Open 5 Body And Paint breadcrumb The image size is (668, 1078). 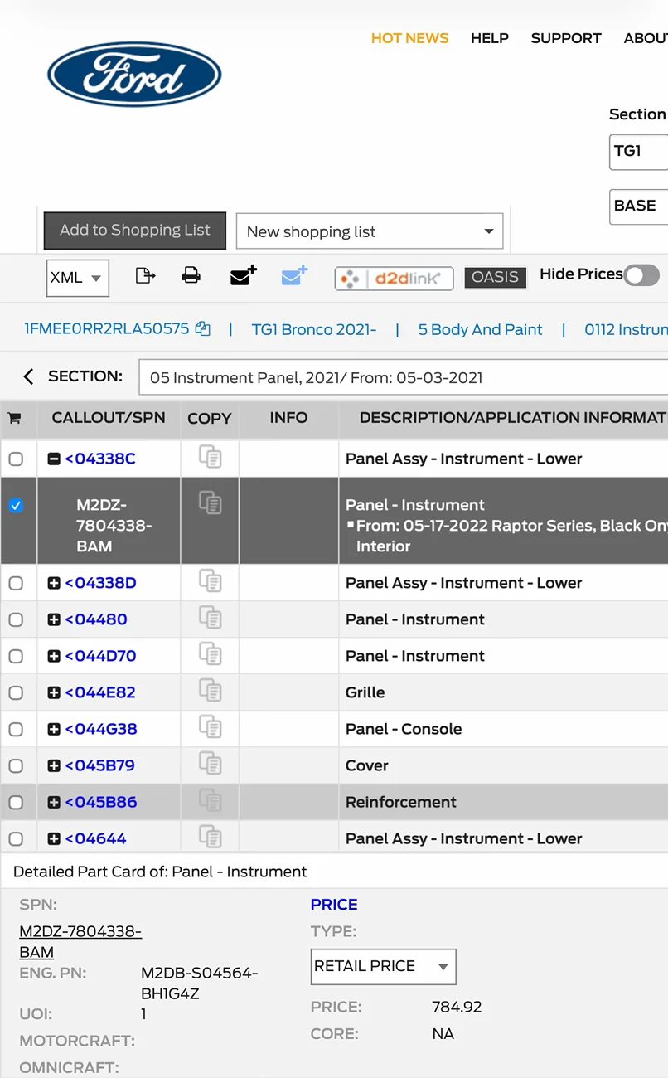pyautogui.click(x=480, y=329)
